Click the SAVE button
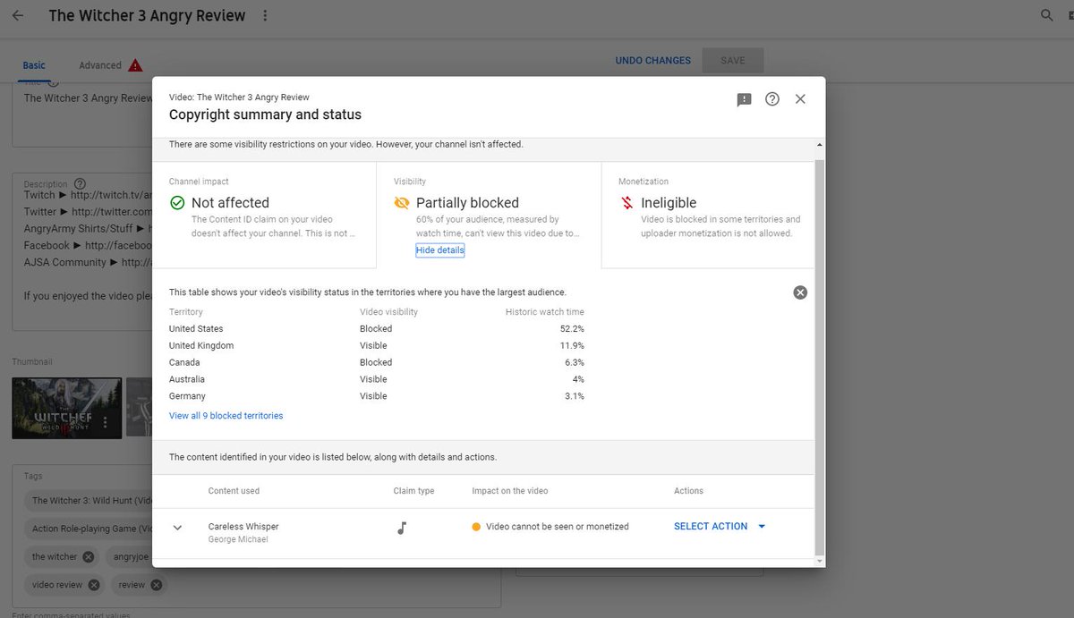Screen dimensions: 1074x618 point(733,61)
